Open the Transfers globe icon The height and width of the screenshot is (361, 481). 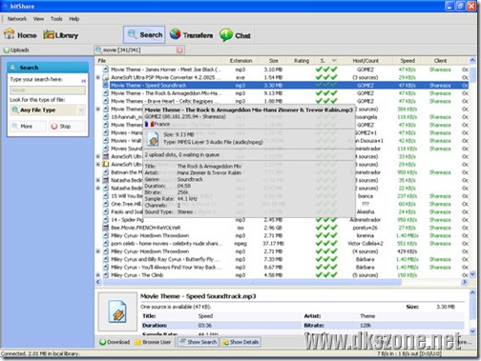pos(175,34)
